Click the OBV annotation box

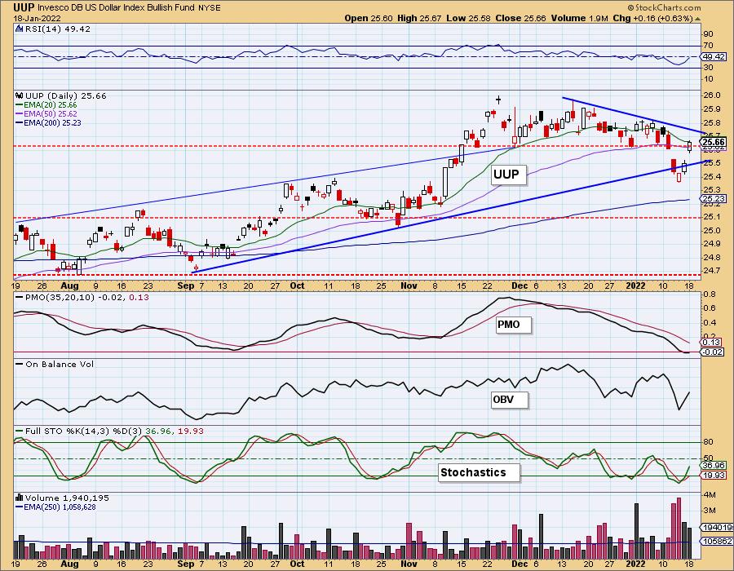[509, 401]
